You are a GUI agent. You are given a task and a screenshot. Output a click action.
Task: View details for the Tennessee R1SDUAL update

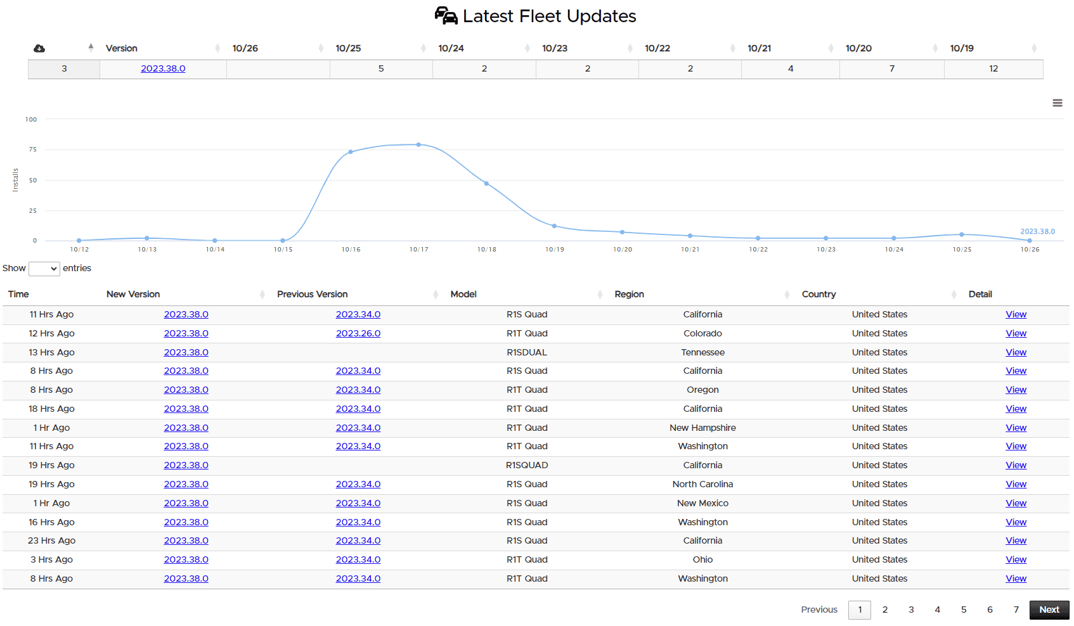tap(1016, 352)
